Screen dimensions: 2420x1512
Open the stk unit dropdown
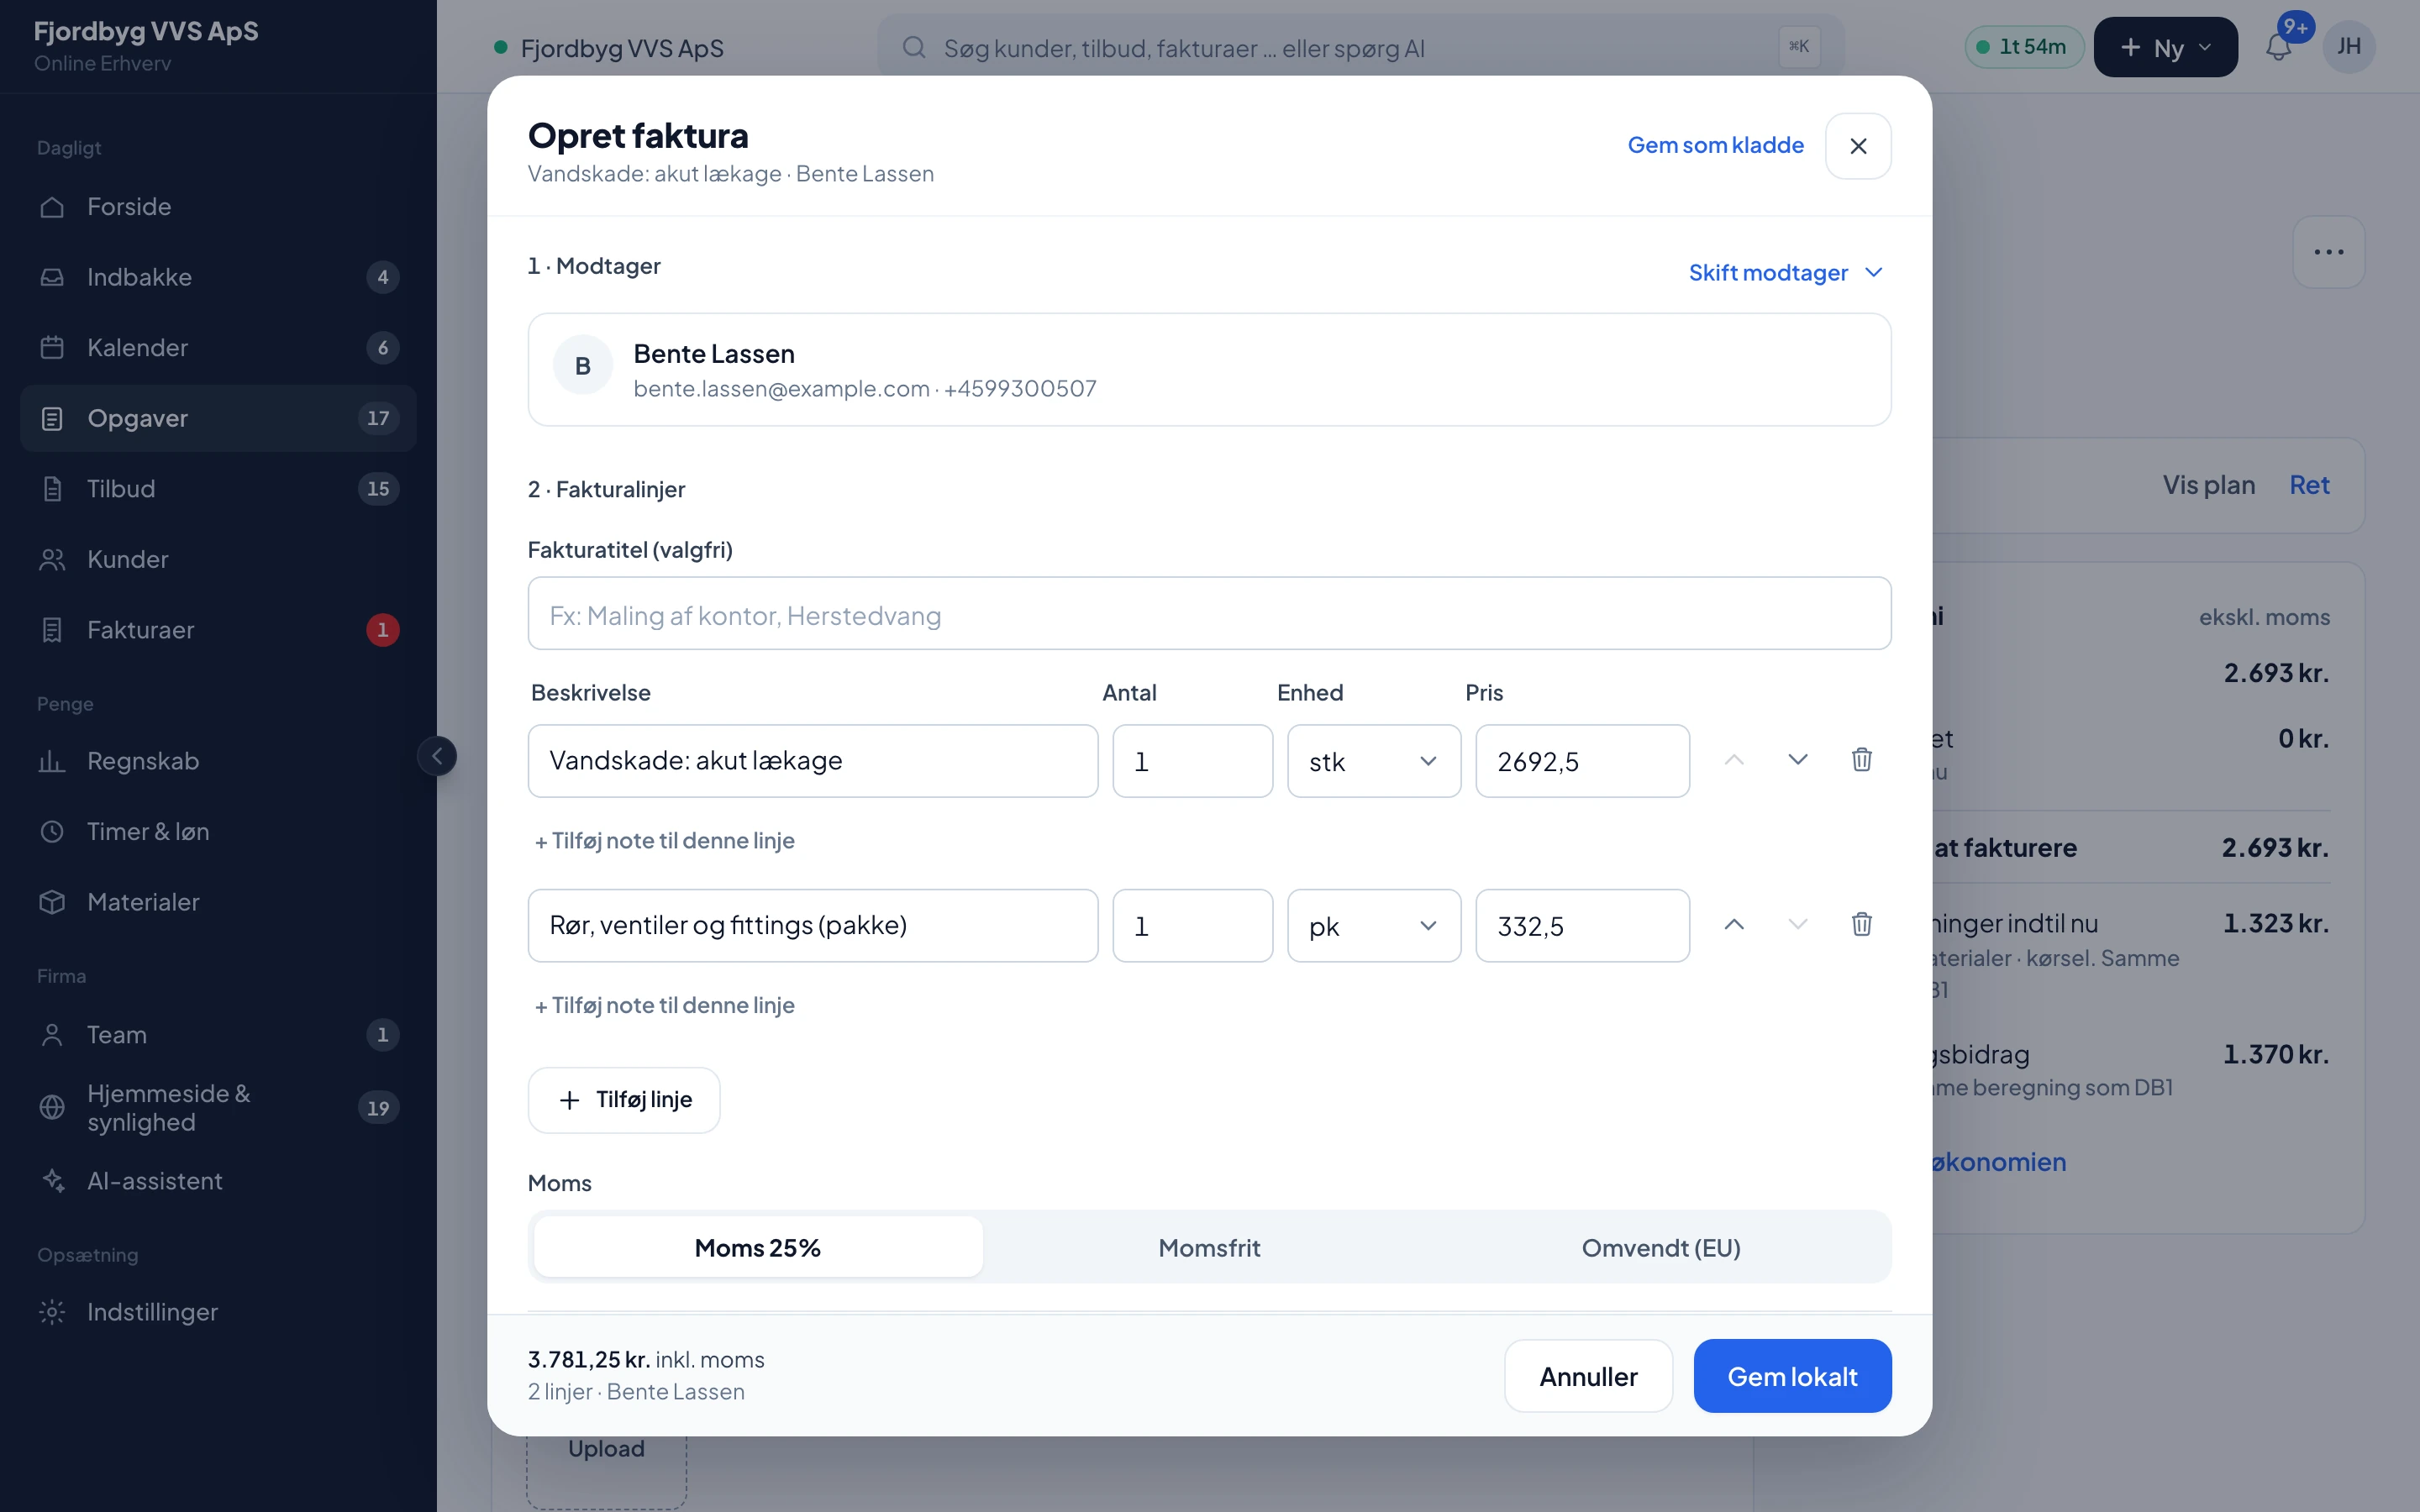tap(1373, 761)
